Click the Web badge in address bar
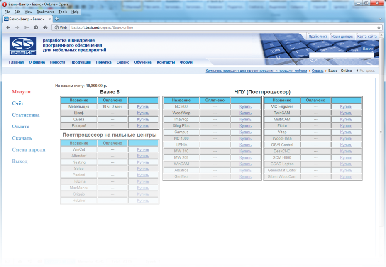Viewport: 386px width, 267px height. (x=61, y=27)
